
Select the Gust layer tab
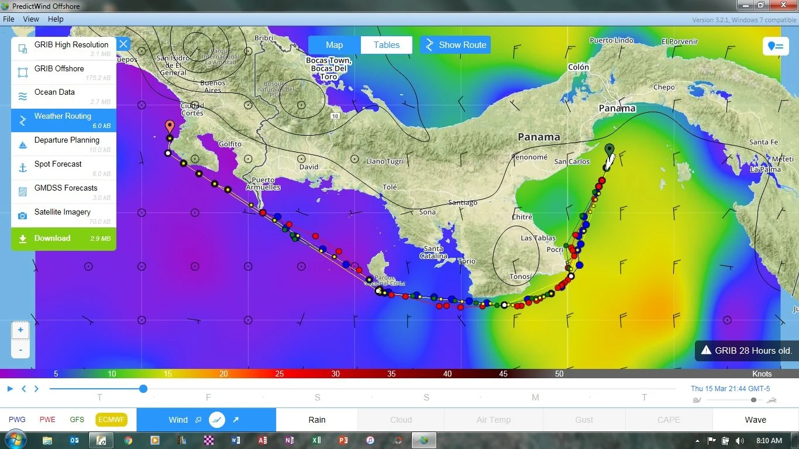(x=584, y=420)
